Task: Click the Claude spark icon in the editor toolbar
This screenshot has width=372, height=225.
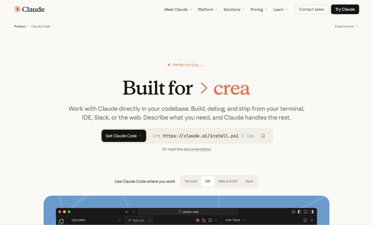Action: (198, 220)
